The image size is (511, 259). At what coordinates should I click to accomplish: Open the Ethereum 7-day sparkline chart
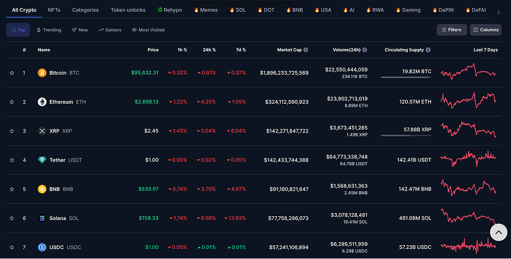pyautogui.click(x=468, y=101)
